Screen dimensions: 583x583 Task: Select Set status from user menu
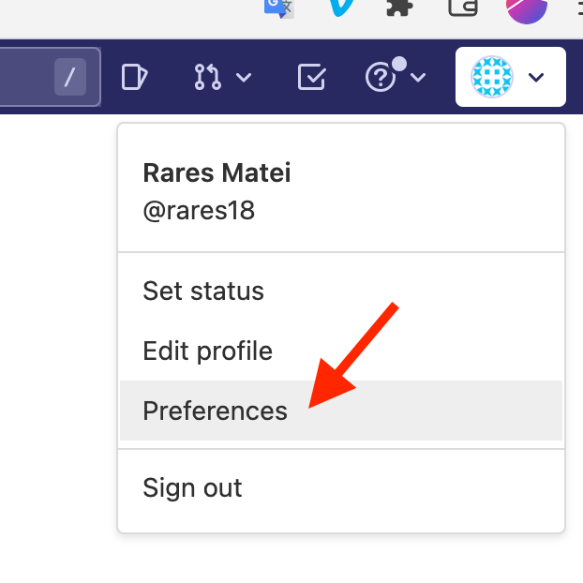pyautogui.click(x=203, y=291)
